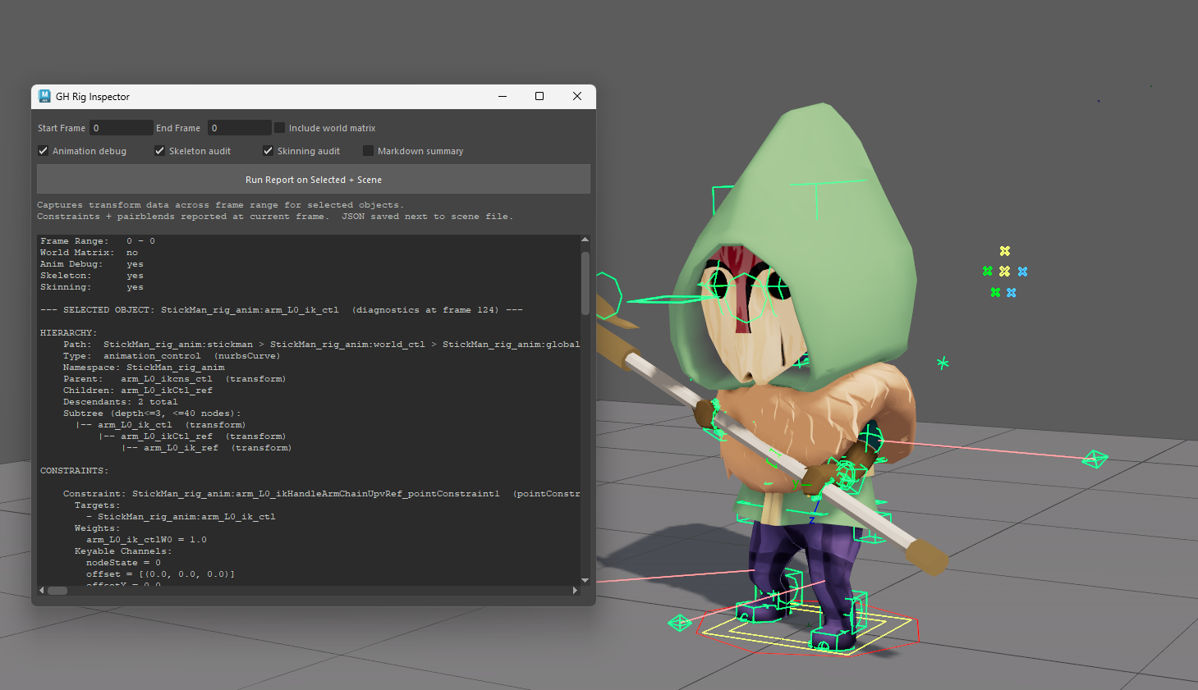Click the 'Descendants: 2 total' line

point(120,401)
